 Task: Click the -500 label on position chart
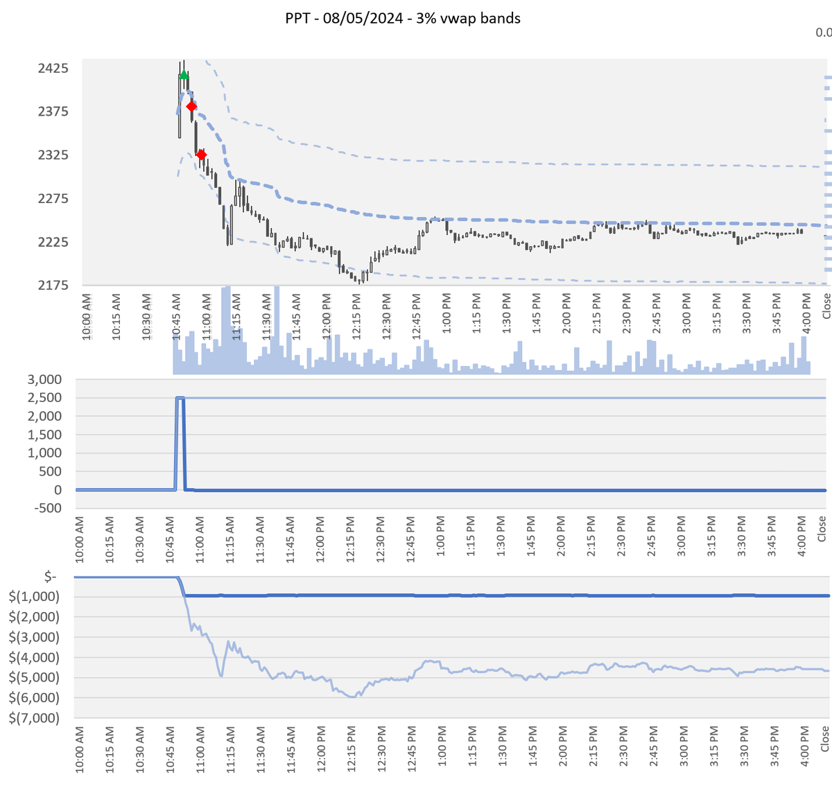point(47,508)
